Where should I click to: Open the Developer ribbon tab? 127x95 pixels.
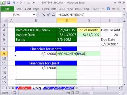[x=78, y=9]
